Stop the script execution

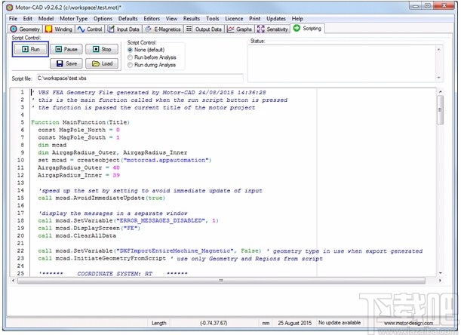102,49
